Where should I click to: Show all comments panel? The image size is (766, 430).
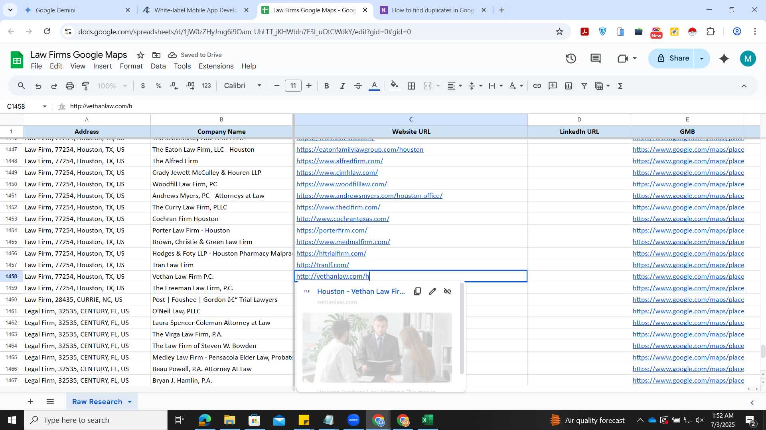click(x=596, y=59)
